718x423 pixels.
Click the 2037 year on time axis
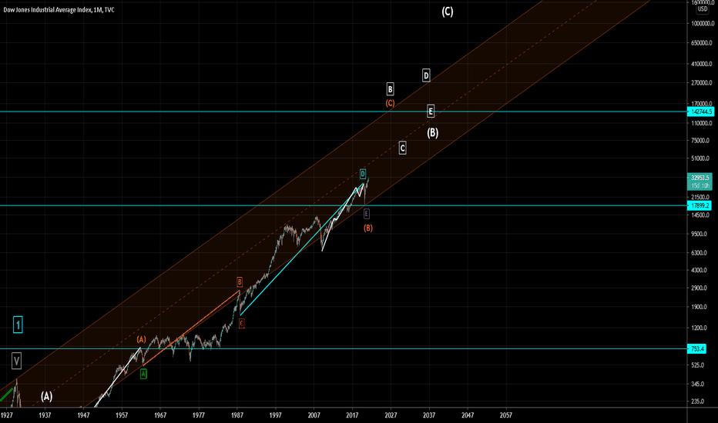click(x=429, y=415)
